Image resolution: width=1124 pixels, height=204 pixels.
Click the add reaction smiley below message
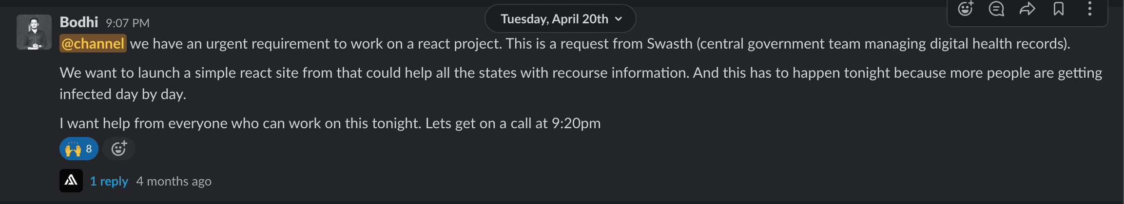(119, 149)
